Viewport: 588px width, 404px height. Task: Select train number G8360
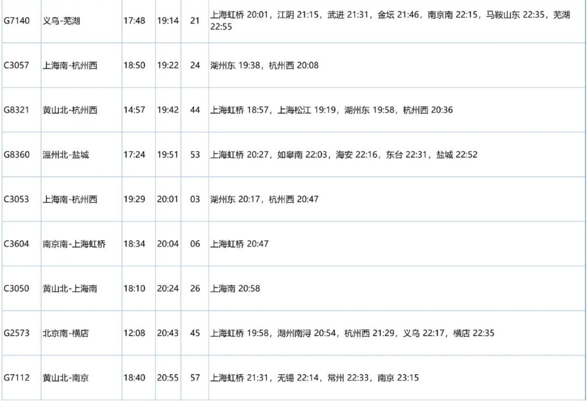(x=16, y=154)
